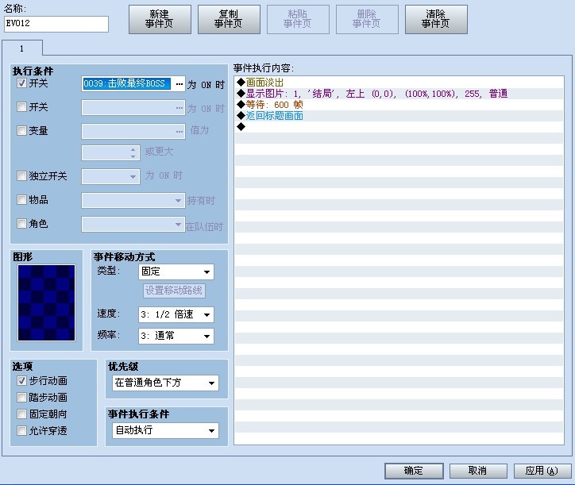Screen dimensions: 575x485
Task: Enable the 物品 condition checkbox
Action: pyautogui.click(x=21, y=200)
